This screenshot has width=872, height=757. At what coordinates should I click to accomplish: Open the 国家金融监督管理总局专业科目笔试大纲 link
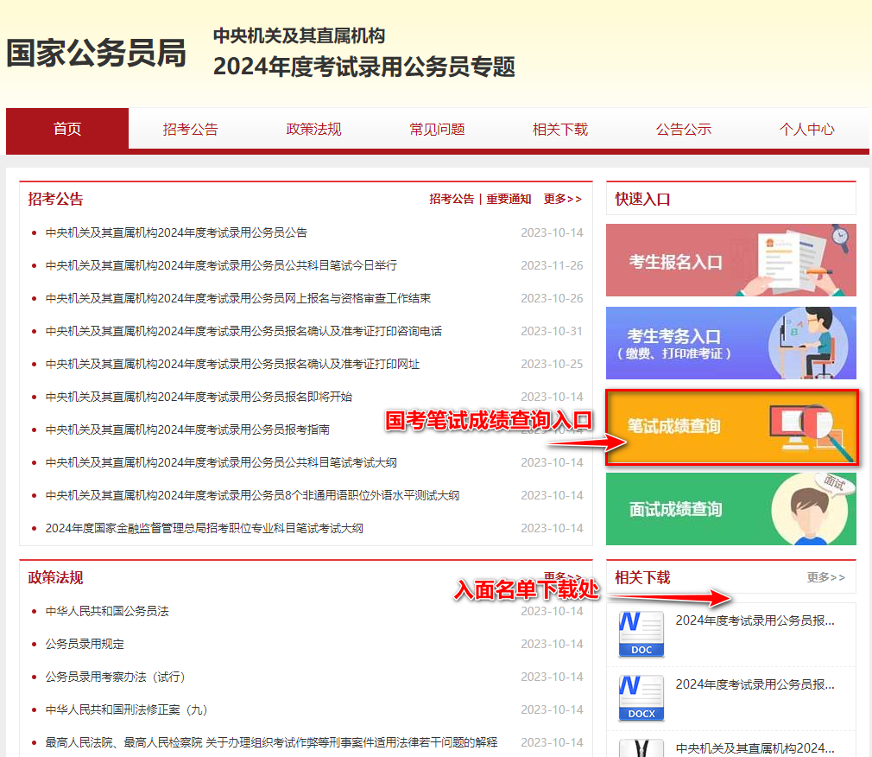(204, 528)
